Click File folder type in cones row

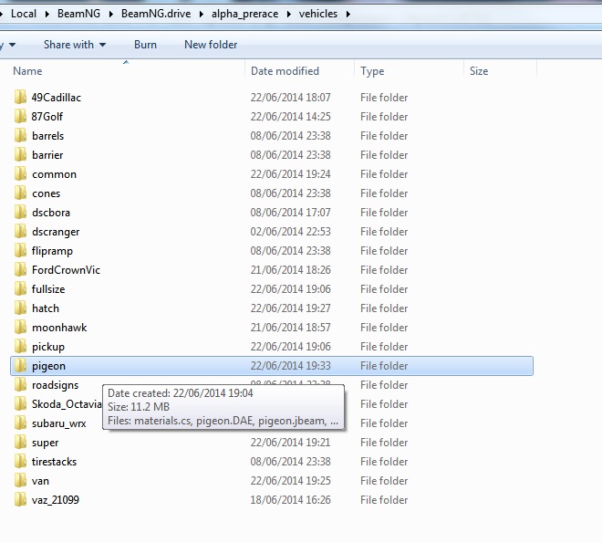[384, 193]
